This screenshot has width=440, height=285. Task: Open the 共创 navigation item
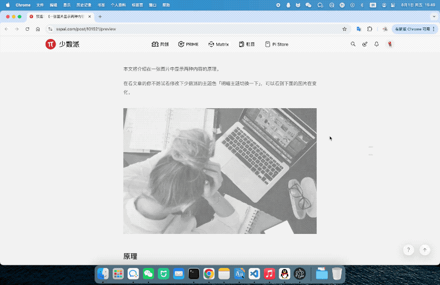tap(160, 44)
